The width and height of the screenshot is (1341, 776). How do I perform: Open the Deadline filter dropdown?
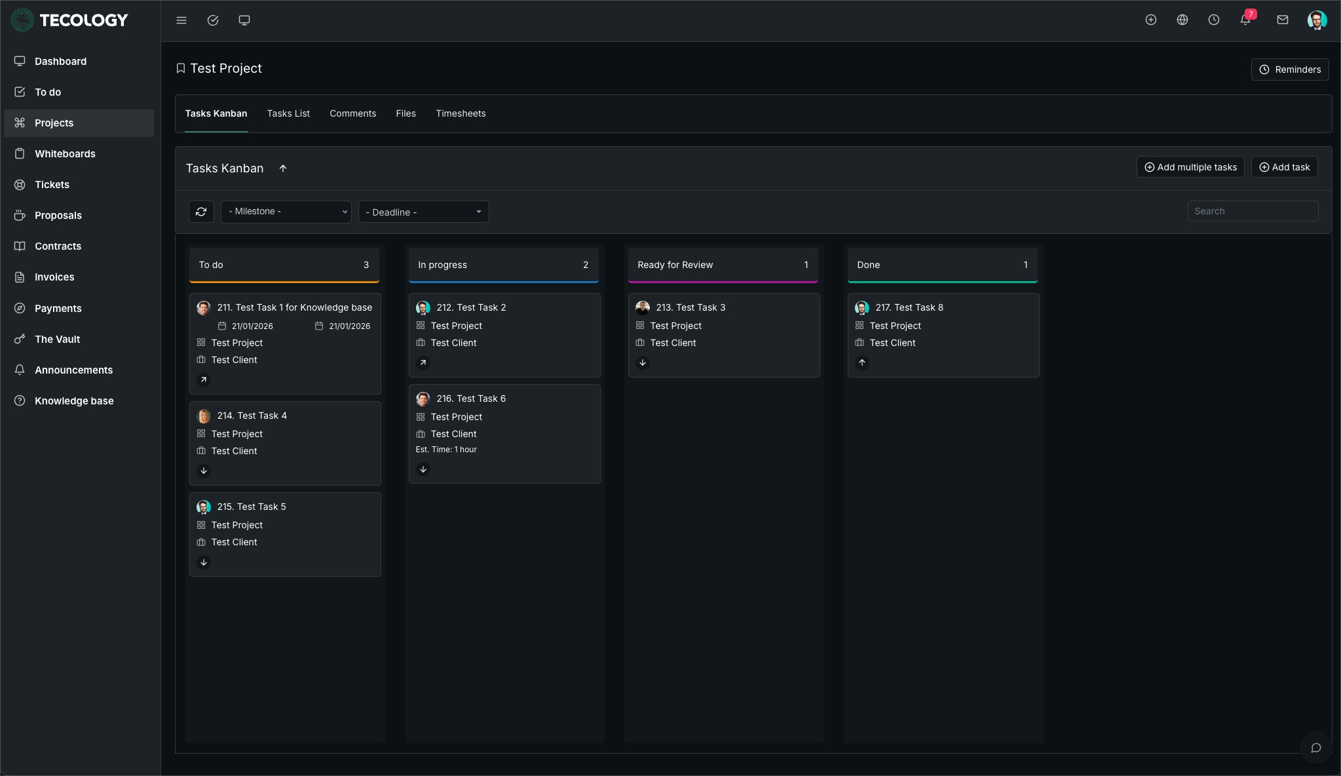point(423,212)
